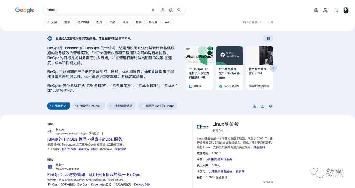Open the IBM 什么是金融运营 source card

tap(259, 68)
